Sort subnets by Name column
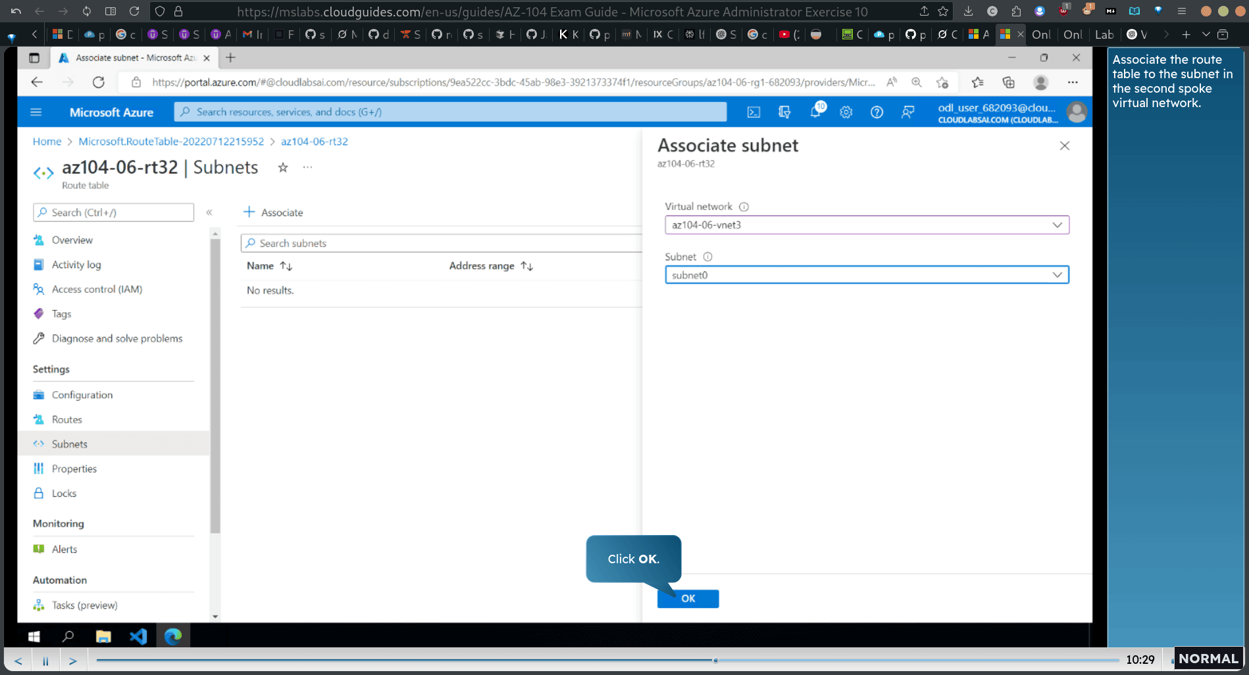 point(269,266)
